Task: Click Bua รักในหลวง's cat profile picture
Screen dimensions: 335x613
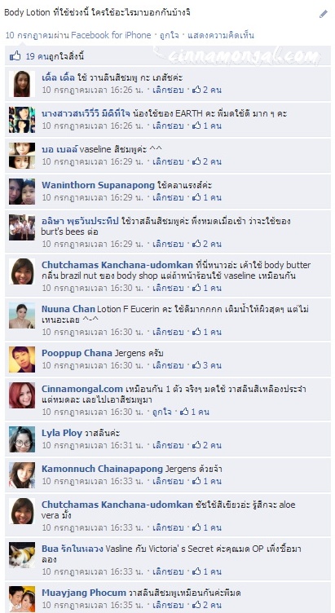Action: pyautogui.click(x=22, y=555)
